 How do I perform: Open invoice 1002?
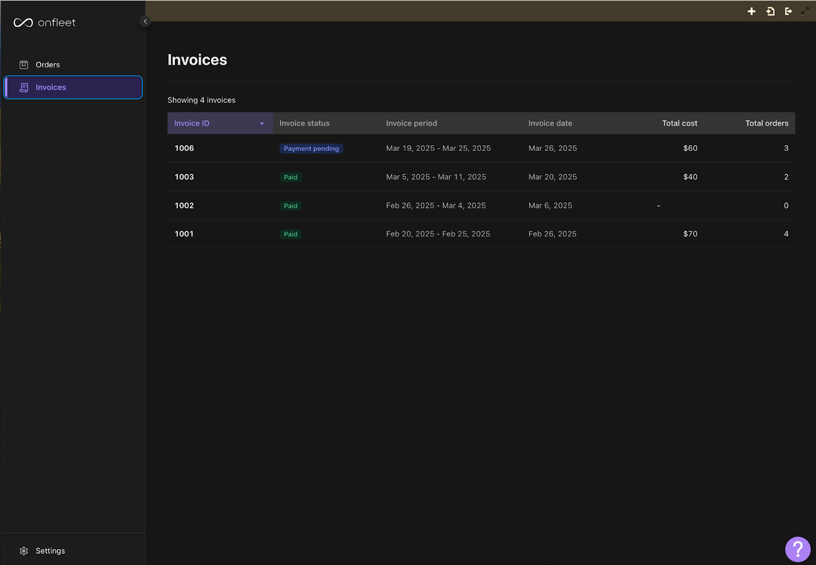click(184, 205)
